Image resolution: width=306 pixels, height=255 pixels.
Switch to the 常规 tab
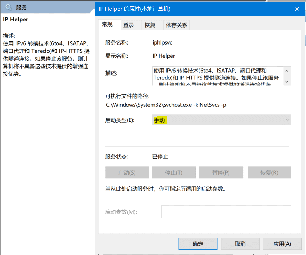click(107, 25)
